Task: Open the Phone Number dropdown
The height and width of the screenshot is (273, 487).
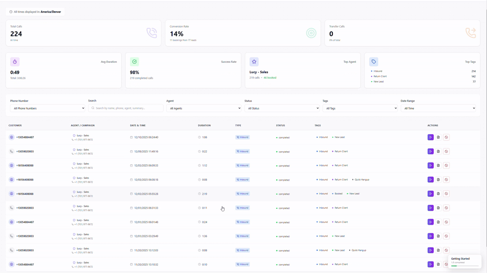Action: tap(48, 108)
